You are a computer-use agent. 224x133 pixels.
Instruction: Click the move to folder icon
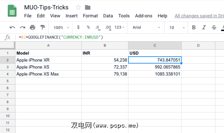88,7
